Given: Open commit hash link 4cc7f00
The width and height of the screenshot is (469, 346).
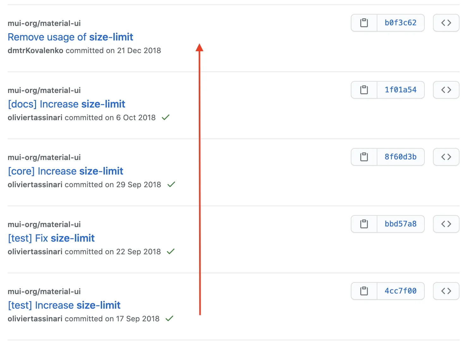Looking at the screenshot, I should 400,291.
